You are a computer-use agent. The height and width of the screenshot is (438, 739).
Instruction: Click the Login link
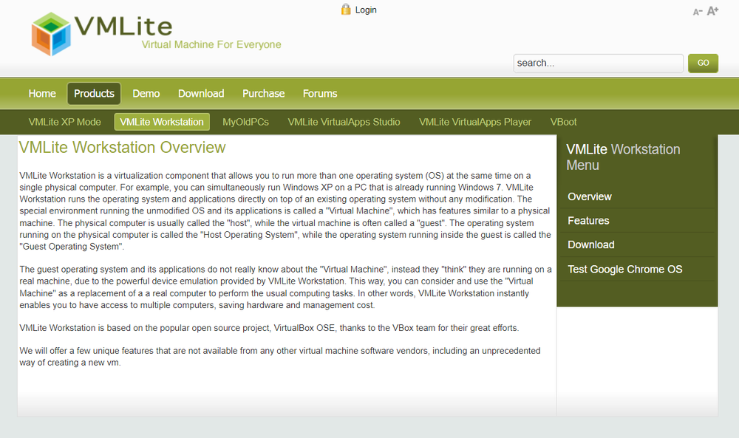coord(364,9)
